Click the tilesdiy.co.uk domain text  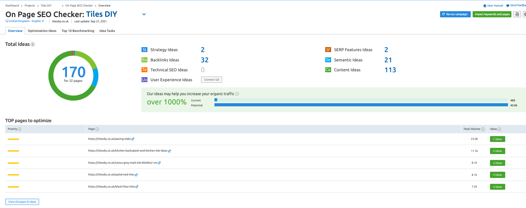pyautogui.click(x=60, y=21)
